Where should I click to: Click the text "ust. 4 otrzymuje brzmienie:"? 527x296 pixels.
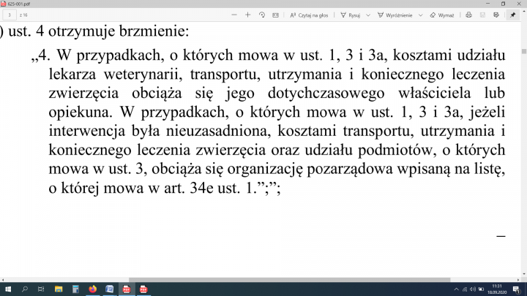pos(99,31)
